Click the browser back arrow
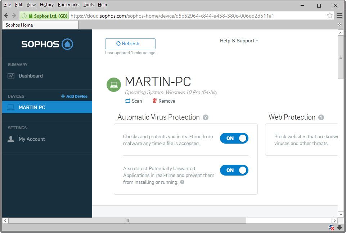Image resolution: width=346 pixels, height=233 pixels. (x=6, y=16)
